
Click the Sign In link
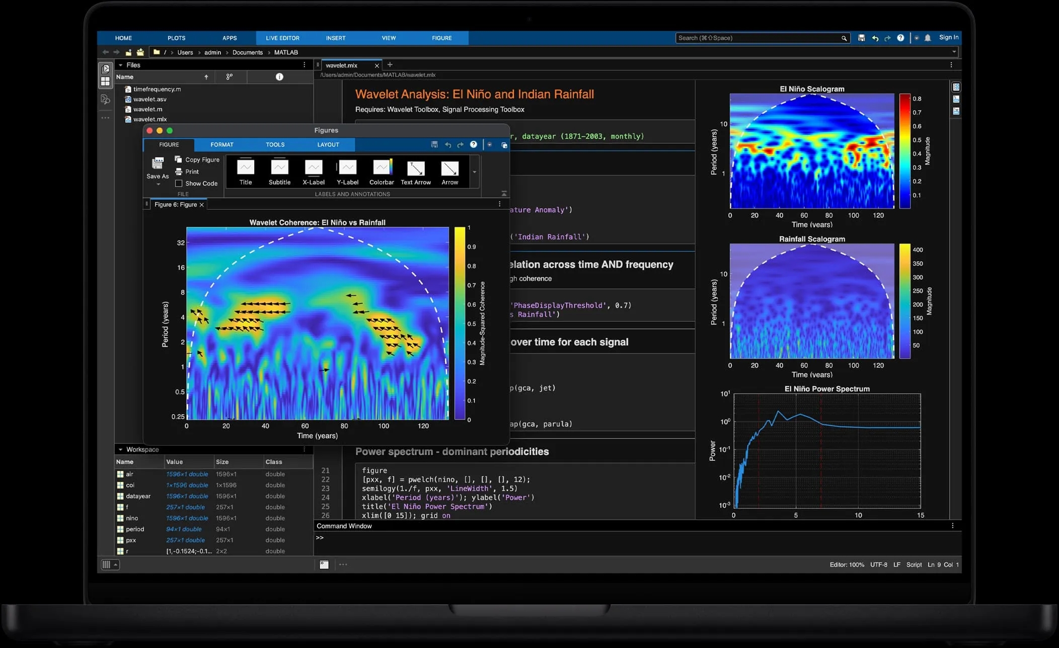948,37
